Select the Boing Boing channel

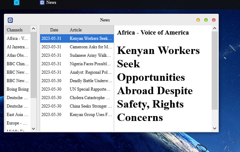point(18,89)
